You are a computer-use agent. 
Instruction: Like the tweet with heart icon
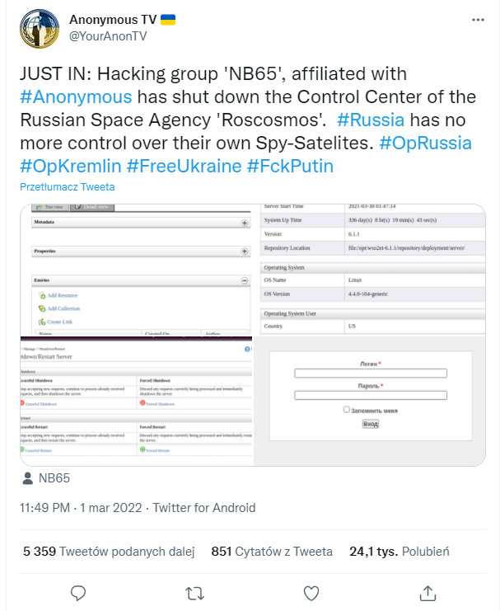click(311, 592)
